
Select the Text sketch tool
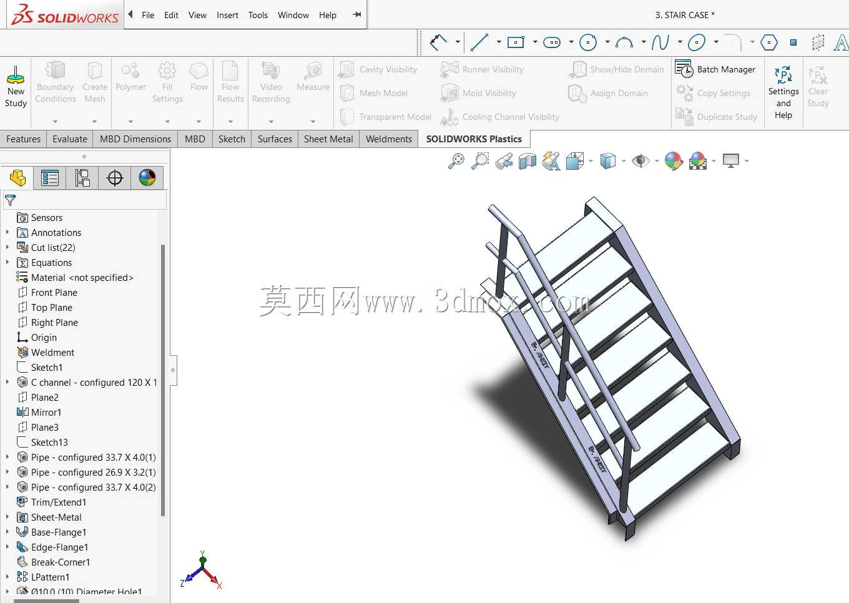tap(841, 42)
